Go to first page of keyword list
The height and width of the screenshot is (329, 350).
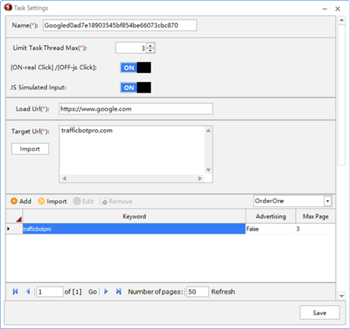pyautogui.click(x=15, y=292)
